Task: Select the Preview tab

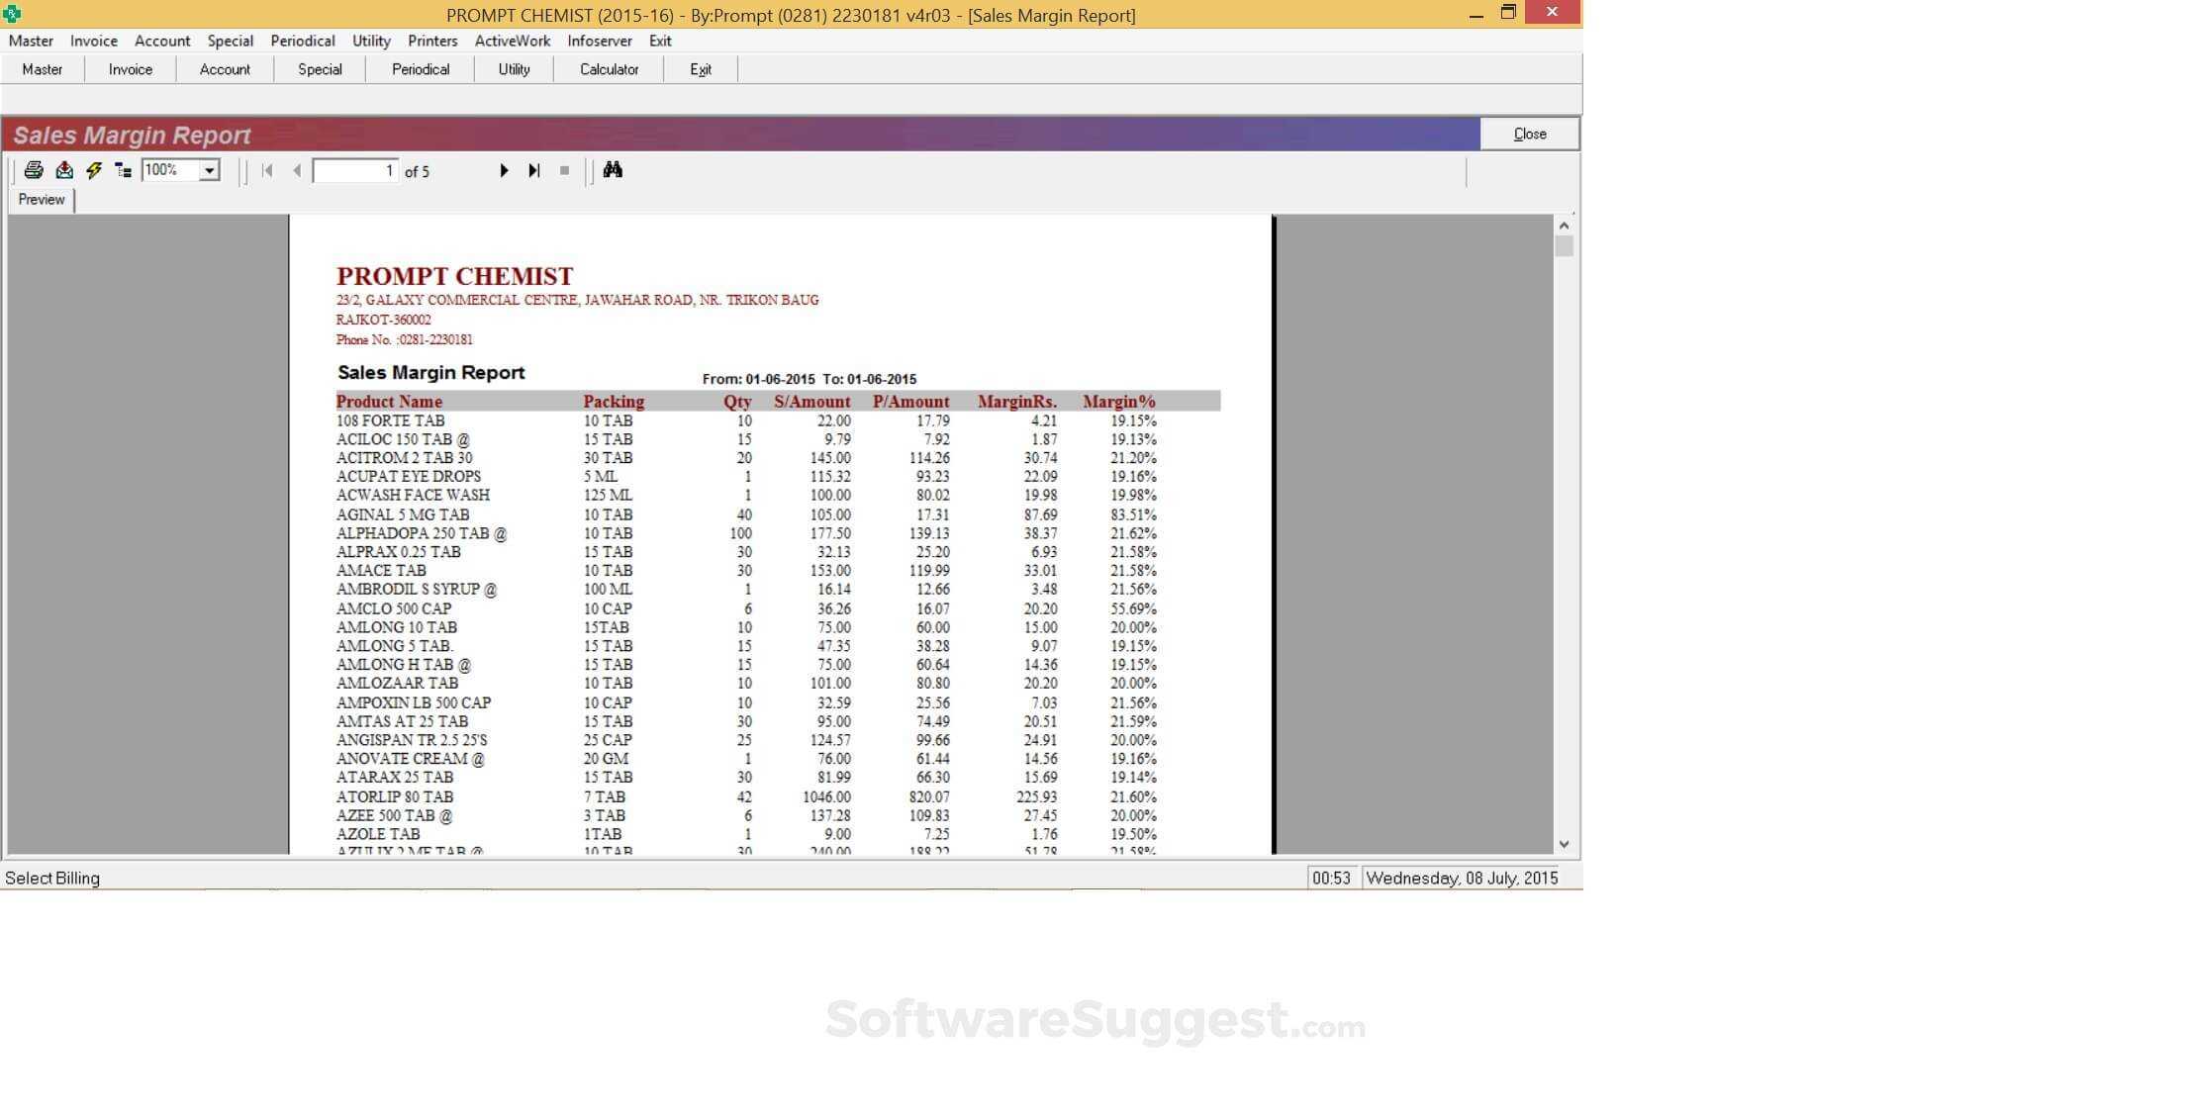Action: [x=42, y=199]
